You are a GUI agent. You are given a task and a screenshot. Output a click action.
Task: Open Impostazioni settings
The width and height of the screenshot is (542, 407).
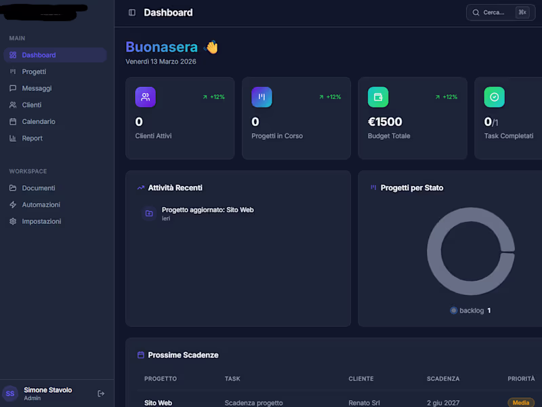55,221
